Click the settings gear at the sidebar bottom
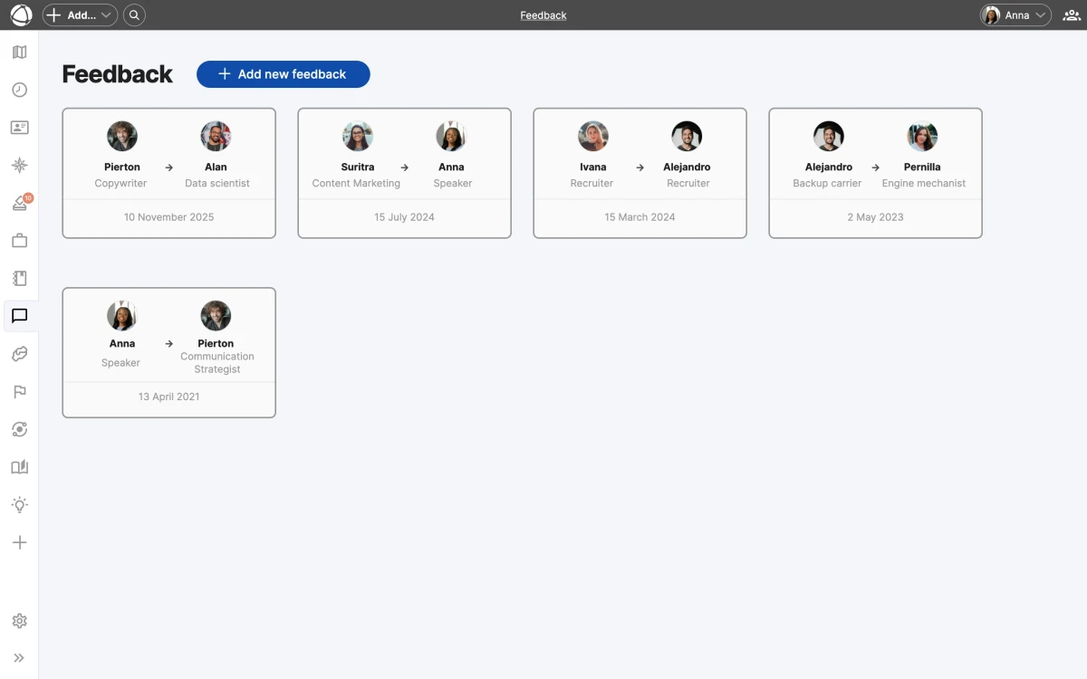This screenshot has height=679, width=1087. 19,620
